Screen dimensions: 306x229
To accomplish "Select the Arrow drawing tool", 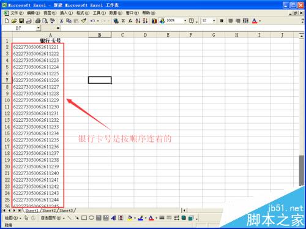I will (76, 218).
